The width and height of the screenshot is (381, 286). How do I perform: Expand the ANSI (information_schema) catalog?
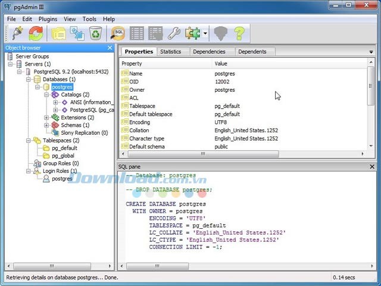(55, 102)
